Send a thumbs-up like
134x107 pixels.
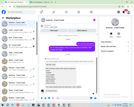[95, 98]
